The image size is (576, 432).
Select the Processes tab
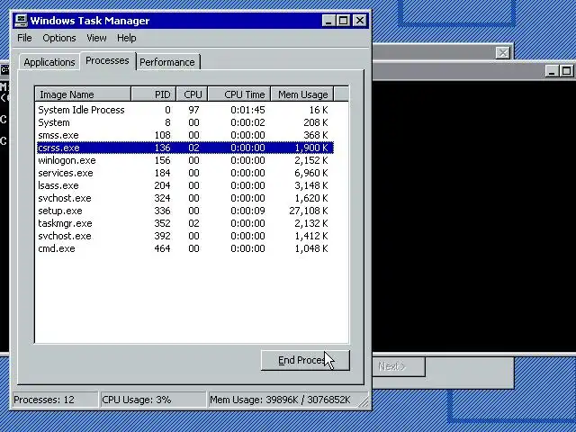pyautogui.click(x=107, y=60)
